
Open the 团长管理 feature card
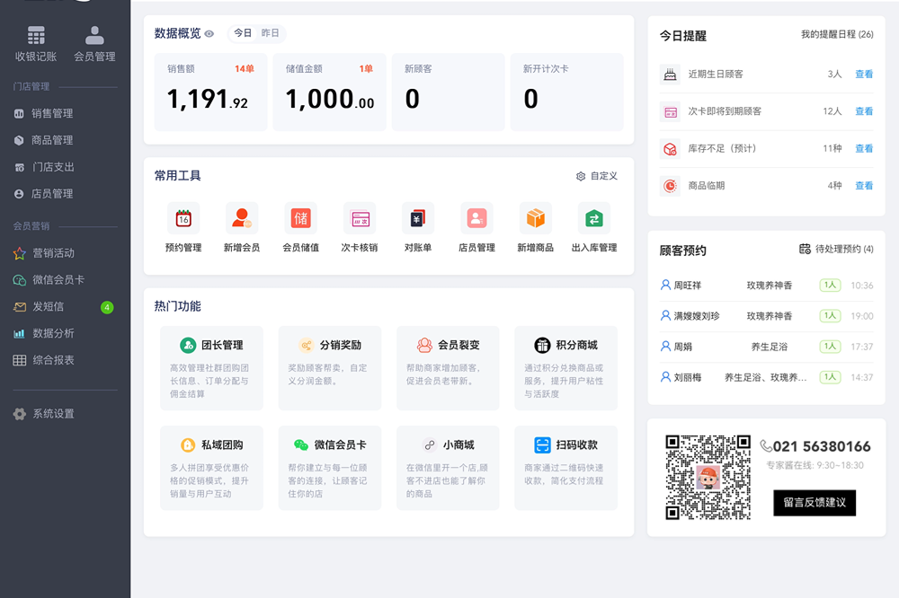pos(211,345)
